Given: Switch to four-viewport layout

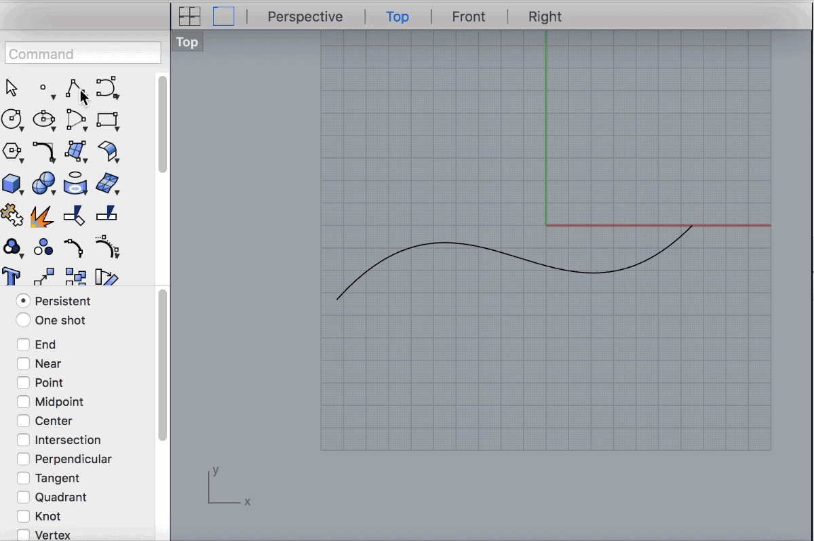Looking at the screenshot, I should tap(189, 16).
